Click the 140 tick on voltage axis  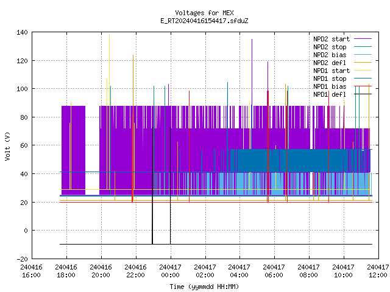click(x=22, y=32)
